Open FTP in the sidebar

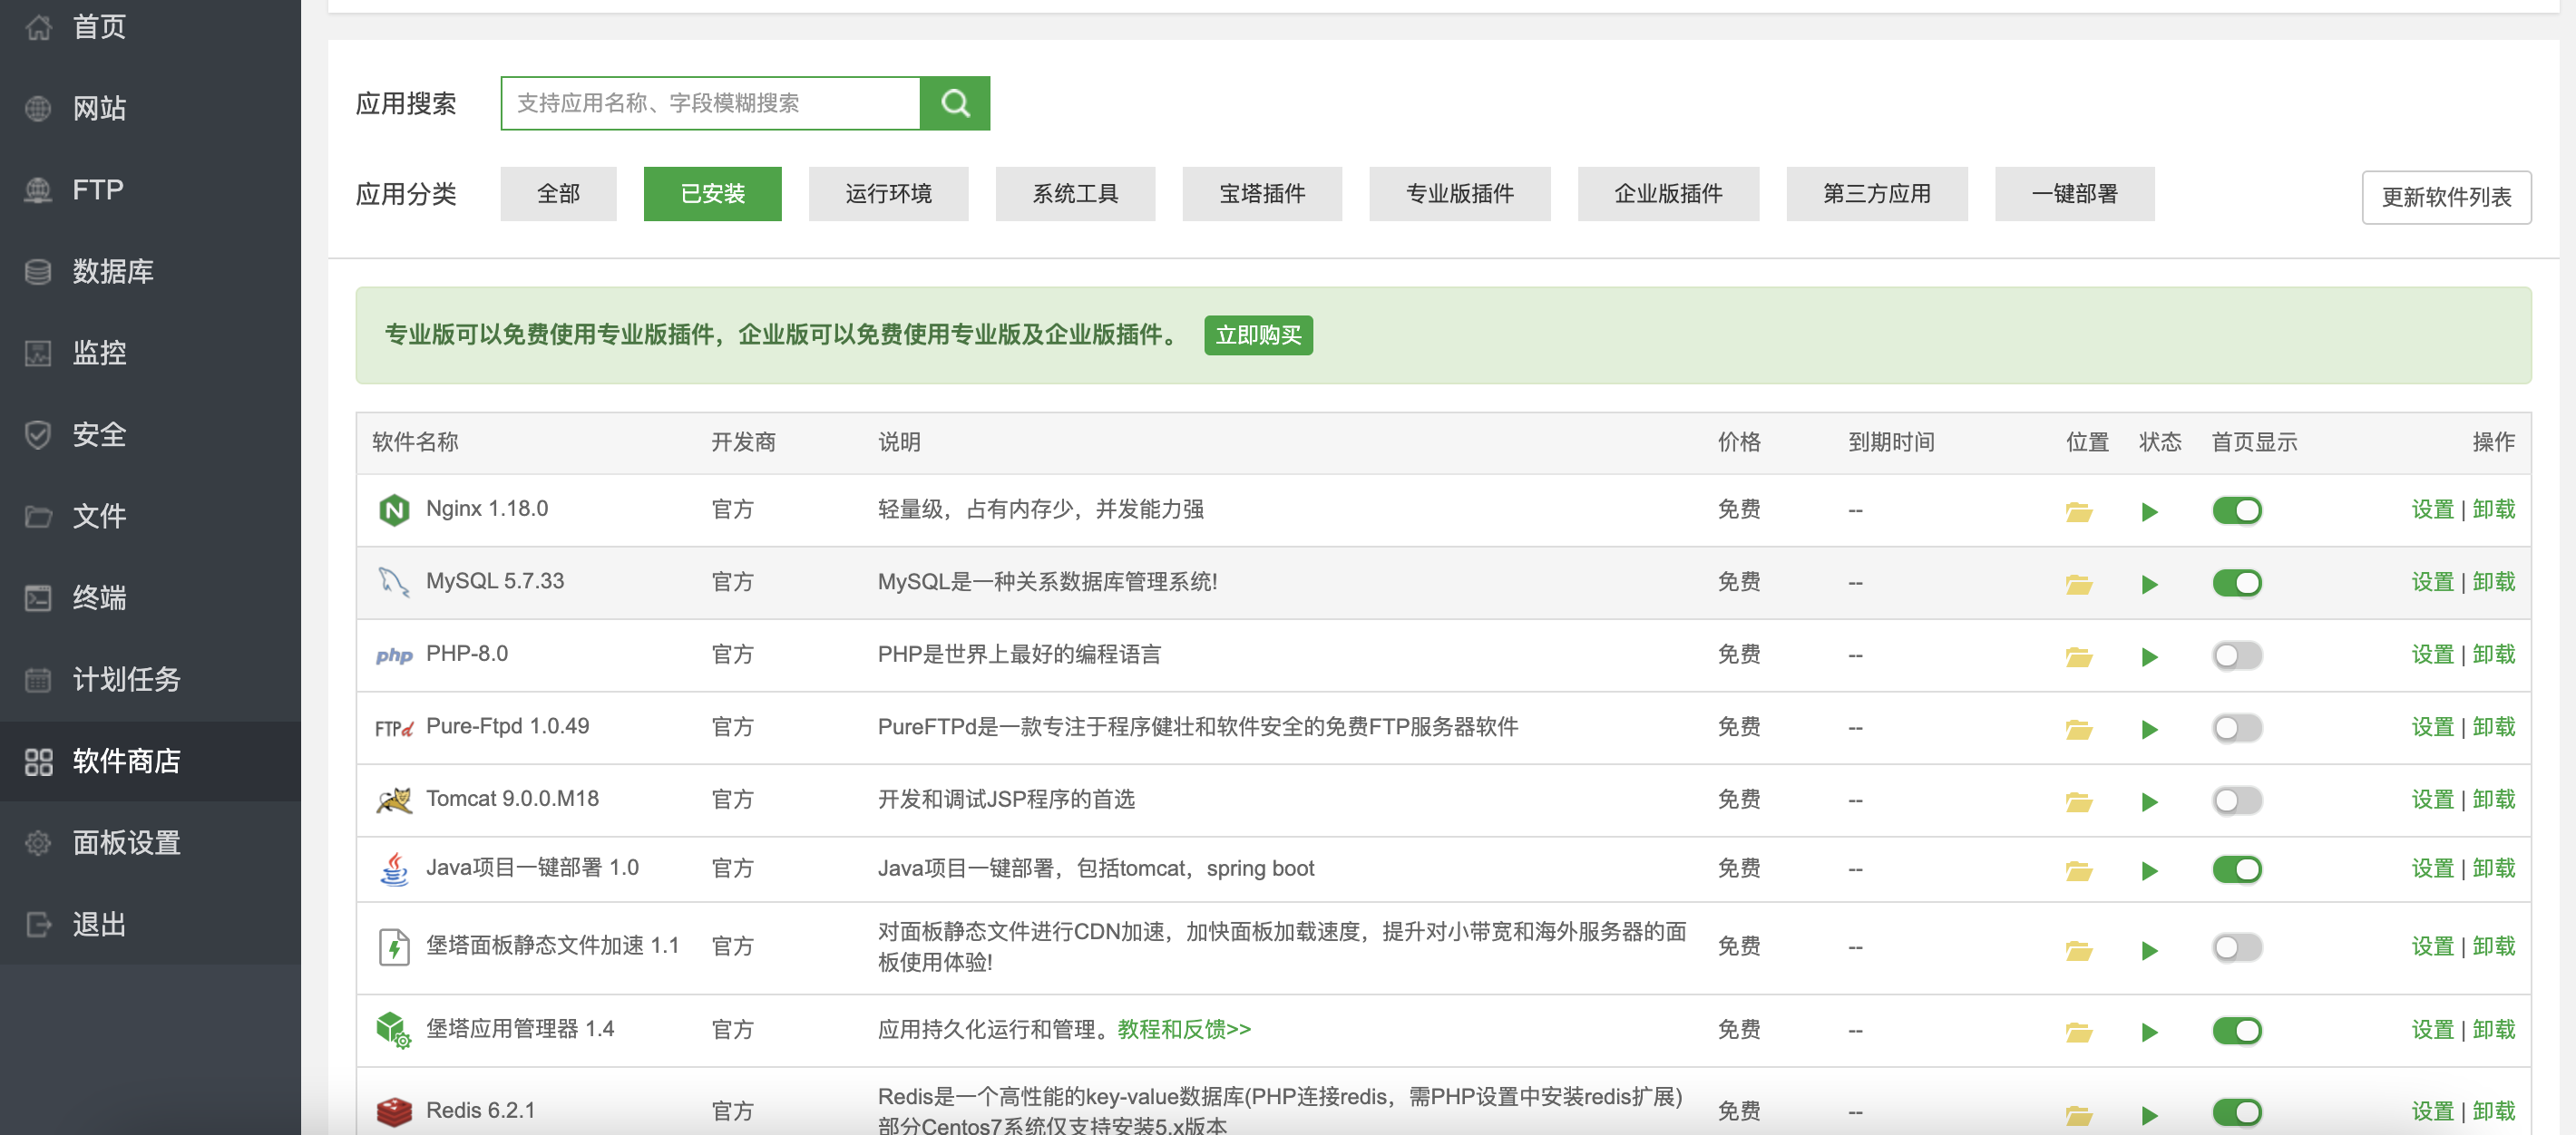click(x=150, y=189)
